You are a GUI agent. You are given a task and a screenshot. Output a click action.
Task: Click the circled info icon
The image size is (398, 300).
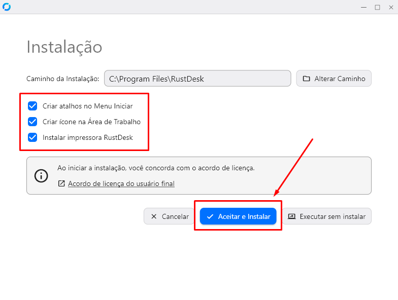click(x=41, y=175)
